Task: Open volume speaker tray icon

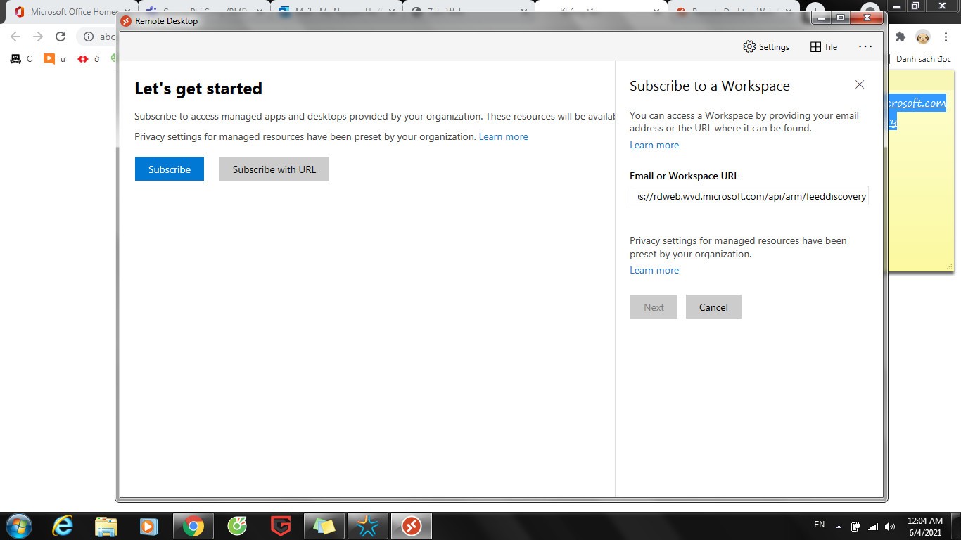Action: click(x=890, y=526)
